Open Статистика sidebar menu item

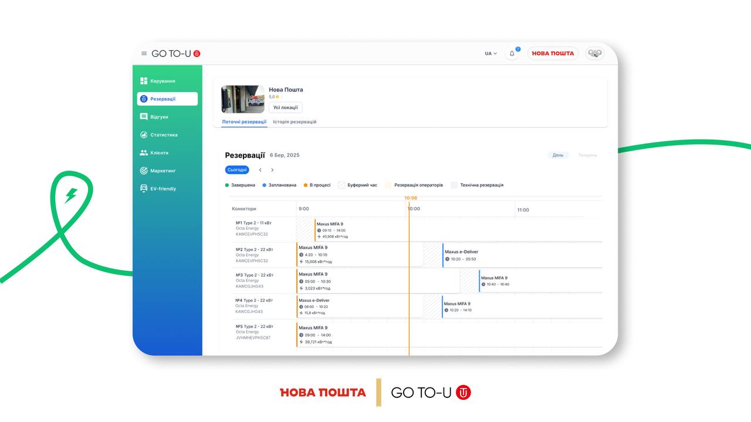tap(167, 135)
